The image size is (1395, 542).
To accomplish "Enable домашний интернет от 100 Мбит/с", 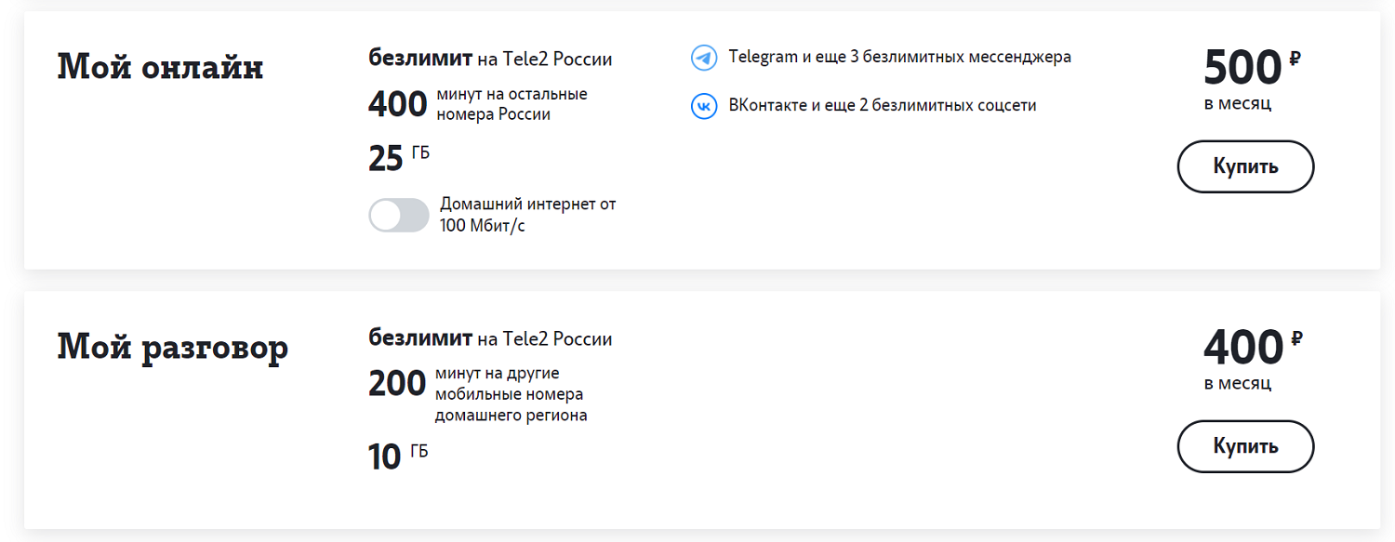I will (x=399, y=215).
